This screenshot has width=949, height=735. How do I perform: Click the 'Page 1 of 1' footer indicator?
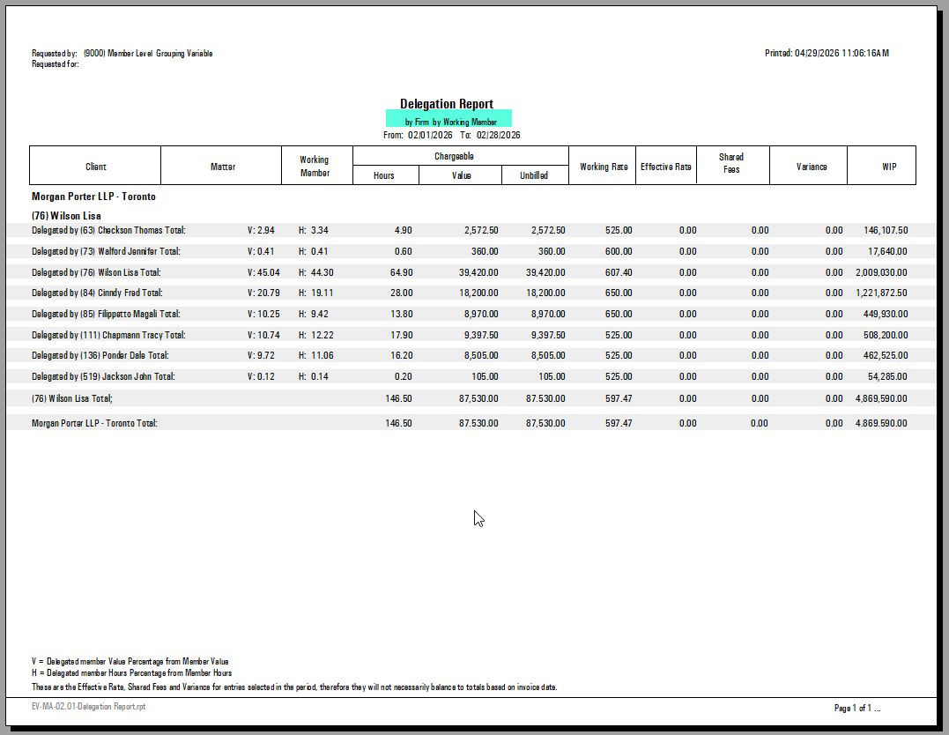(853, 708)
